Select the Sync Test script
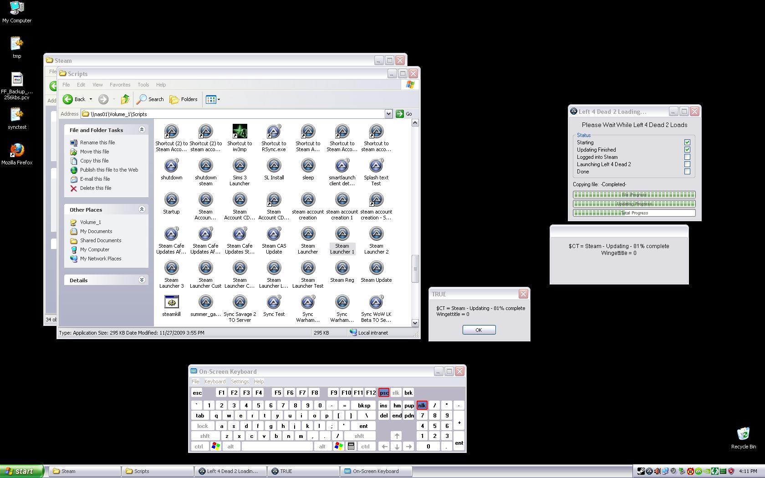Viewport: 765px width, 478px height. 274,306
